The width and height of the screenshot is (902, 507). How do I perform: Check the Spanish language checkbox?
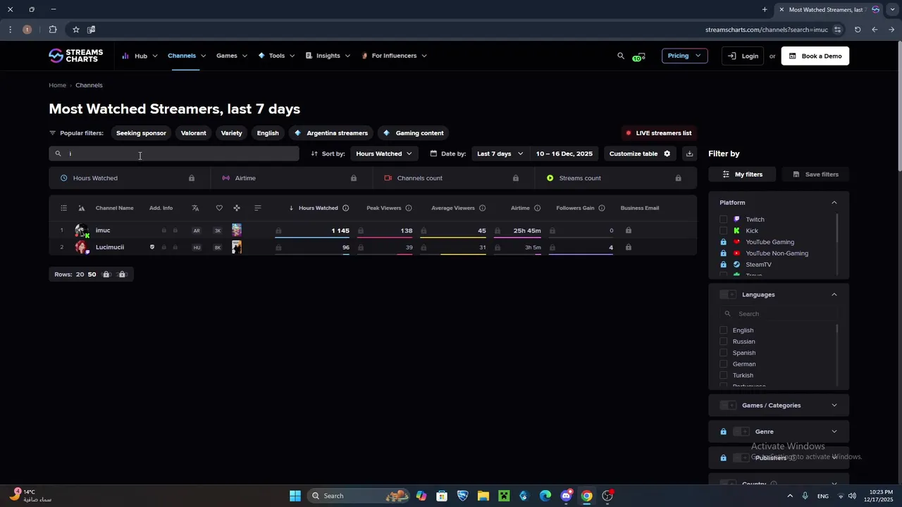pyautogui.click(x=723, y=353)
